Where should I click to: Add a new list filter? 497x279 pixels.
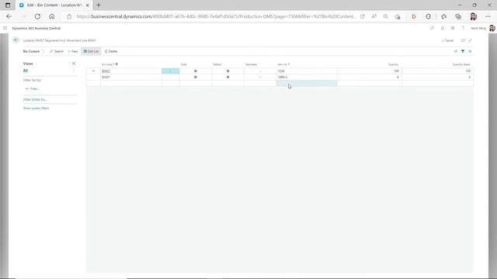tap(32, 89)
